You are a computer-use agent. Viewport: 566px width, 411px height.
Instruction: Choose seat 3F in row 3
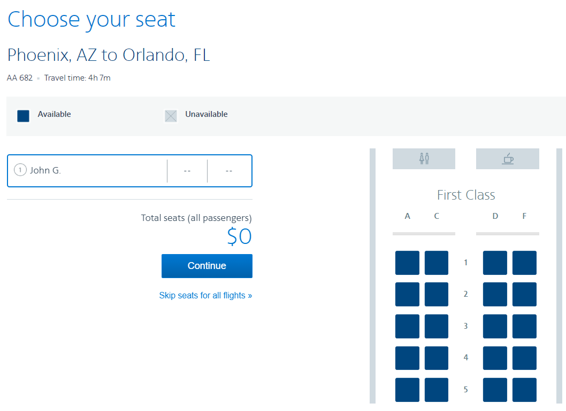524,326
